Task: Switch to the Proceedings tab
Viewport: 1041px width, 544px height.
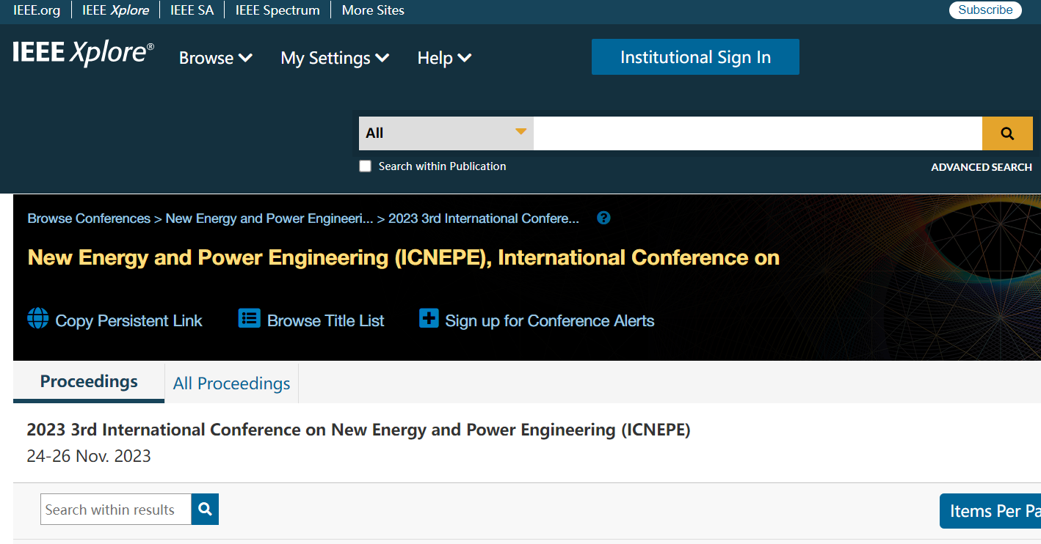Action: pyautogui.click(x=89, y=382)
